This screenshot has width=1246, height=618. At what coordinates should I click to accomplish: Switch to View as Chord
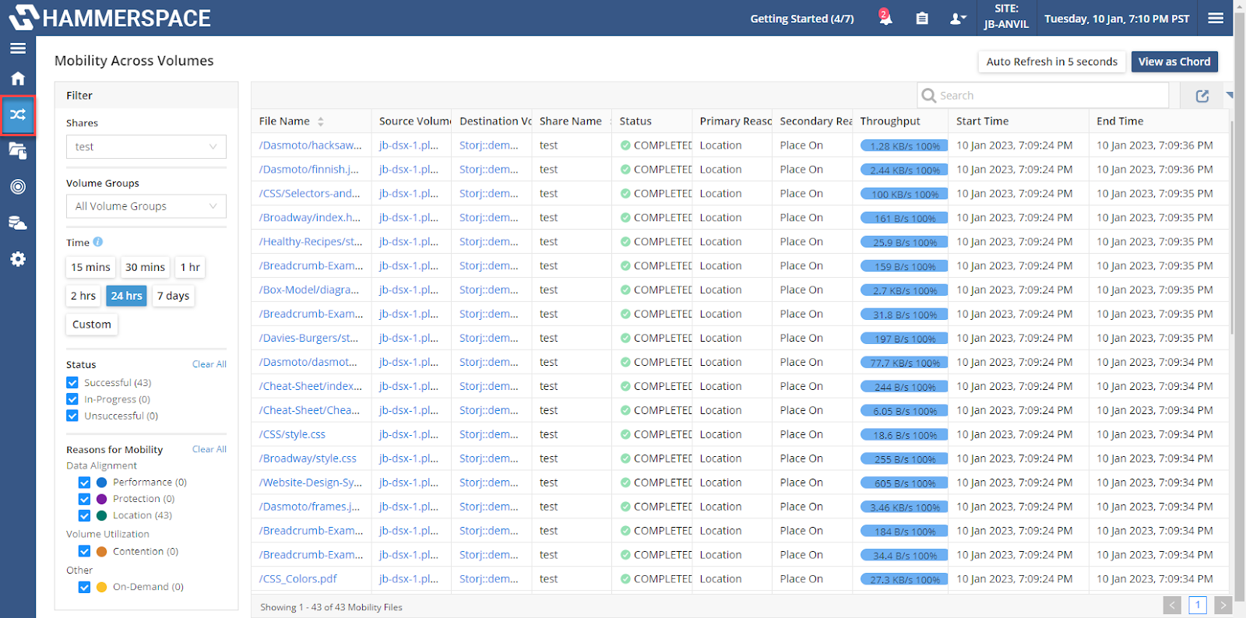tap(1174, 61)
